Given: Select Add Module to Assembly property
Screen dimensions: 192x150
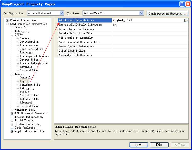Looking at the screenshot, I should click(85, 38).
